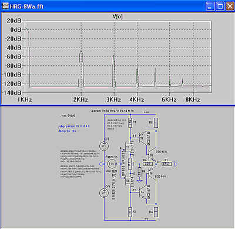Click the blue .step param directive

point(74,127)
